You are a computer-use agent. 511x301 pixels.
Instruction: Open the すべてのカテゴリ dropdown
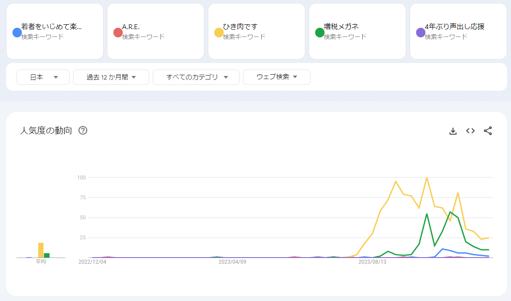coord(196,77)
